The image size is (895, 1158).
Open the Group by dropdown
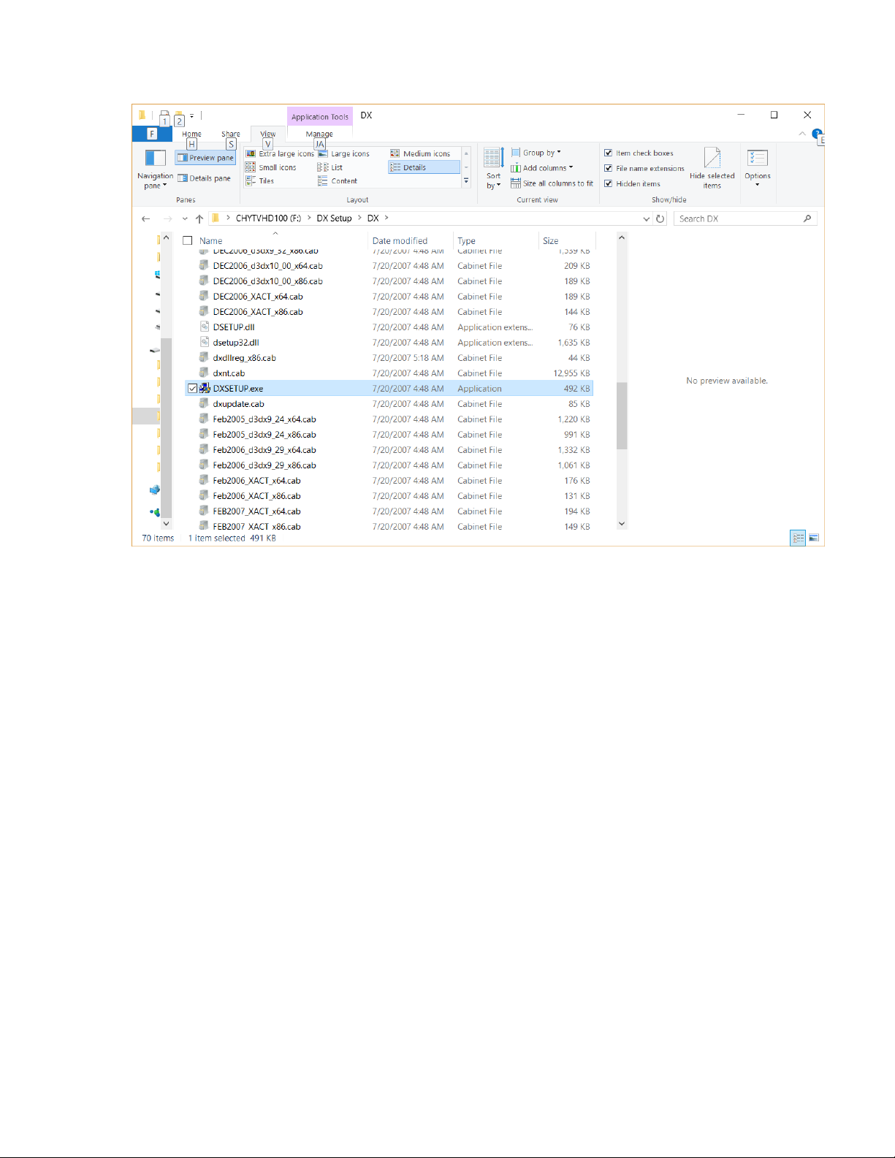tap(536, 153)
